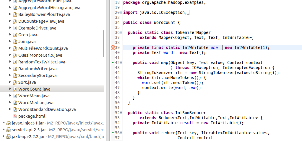Collapse the IntSumReducer class fold on line 52
This screenshot has width=302, height=141.
coord(121,113)
